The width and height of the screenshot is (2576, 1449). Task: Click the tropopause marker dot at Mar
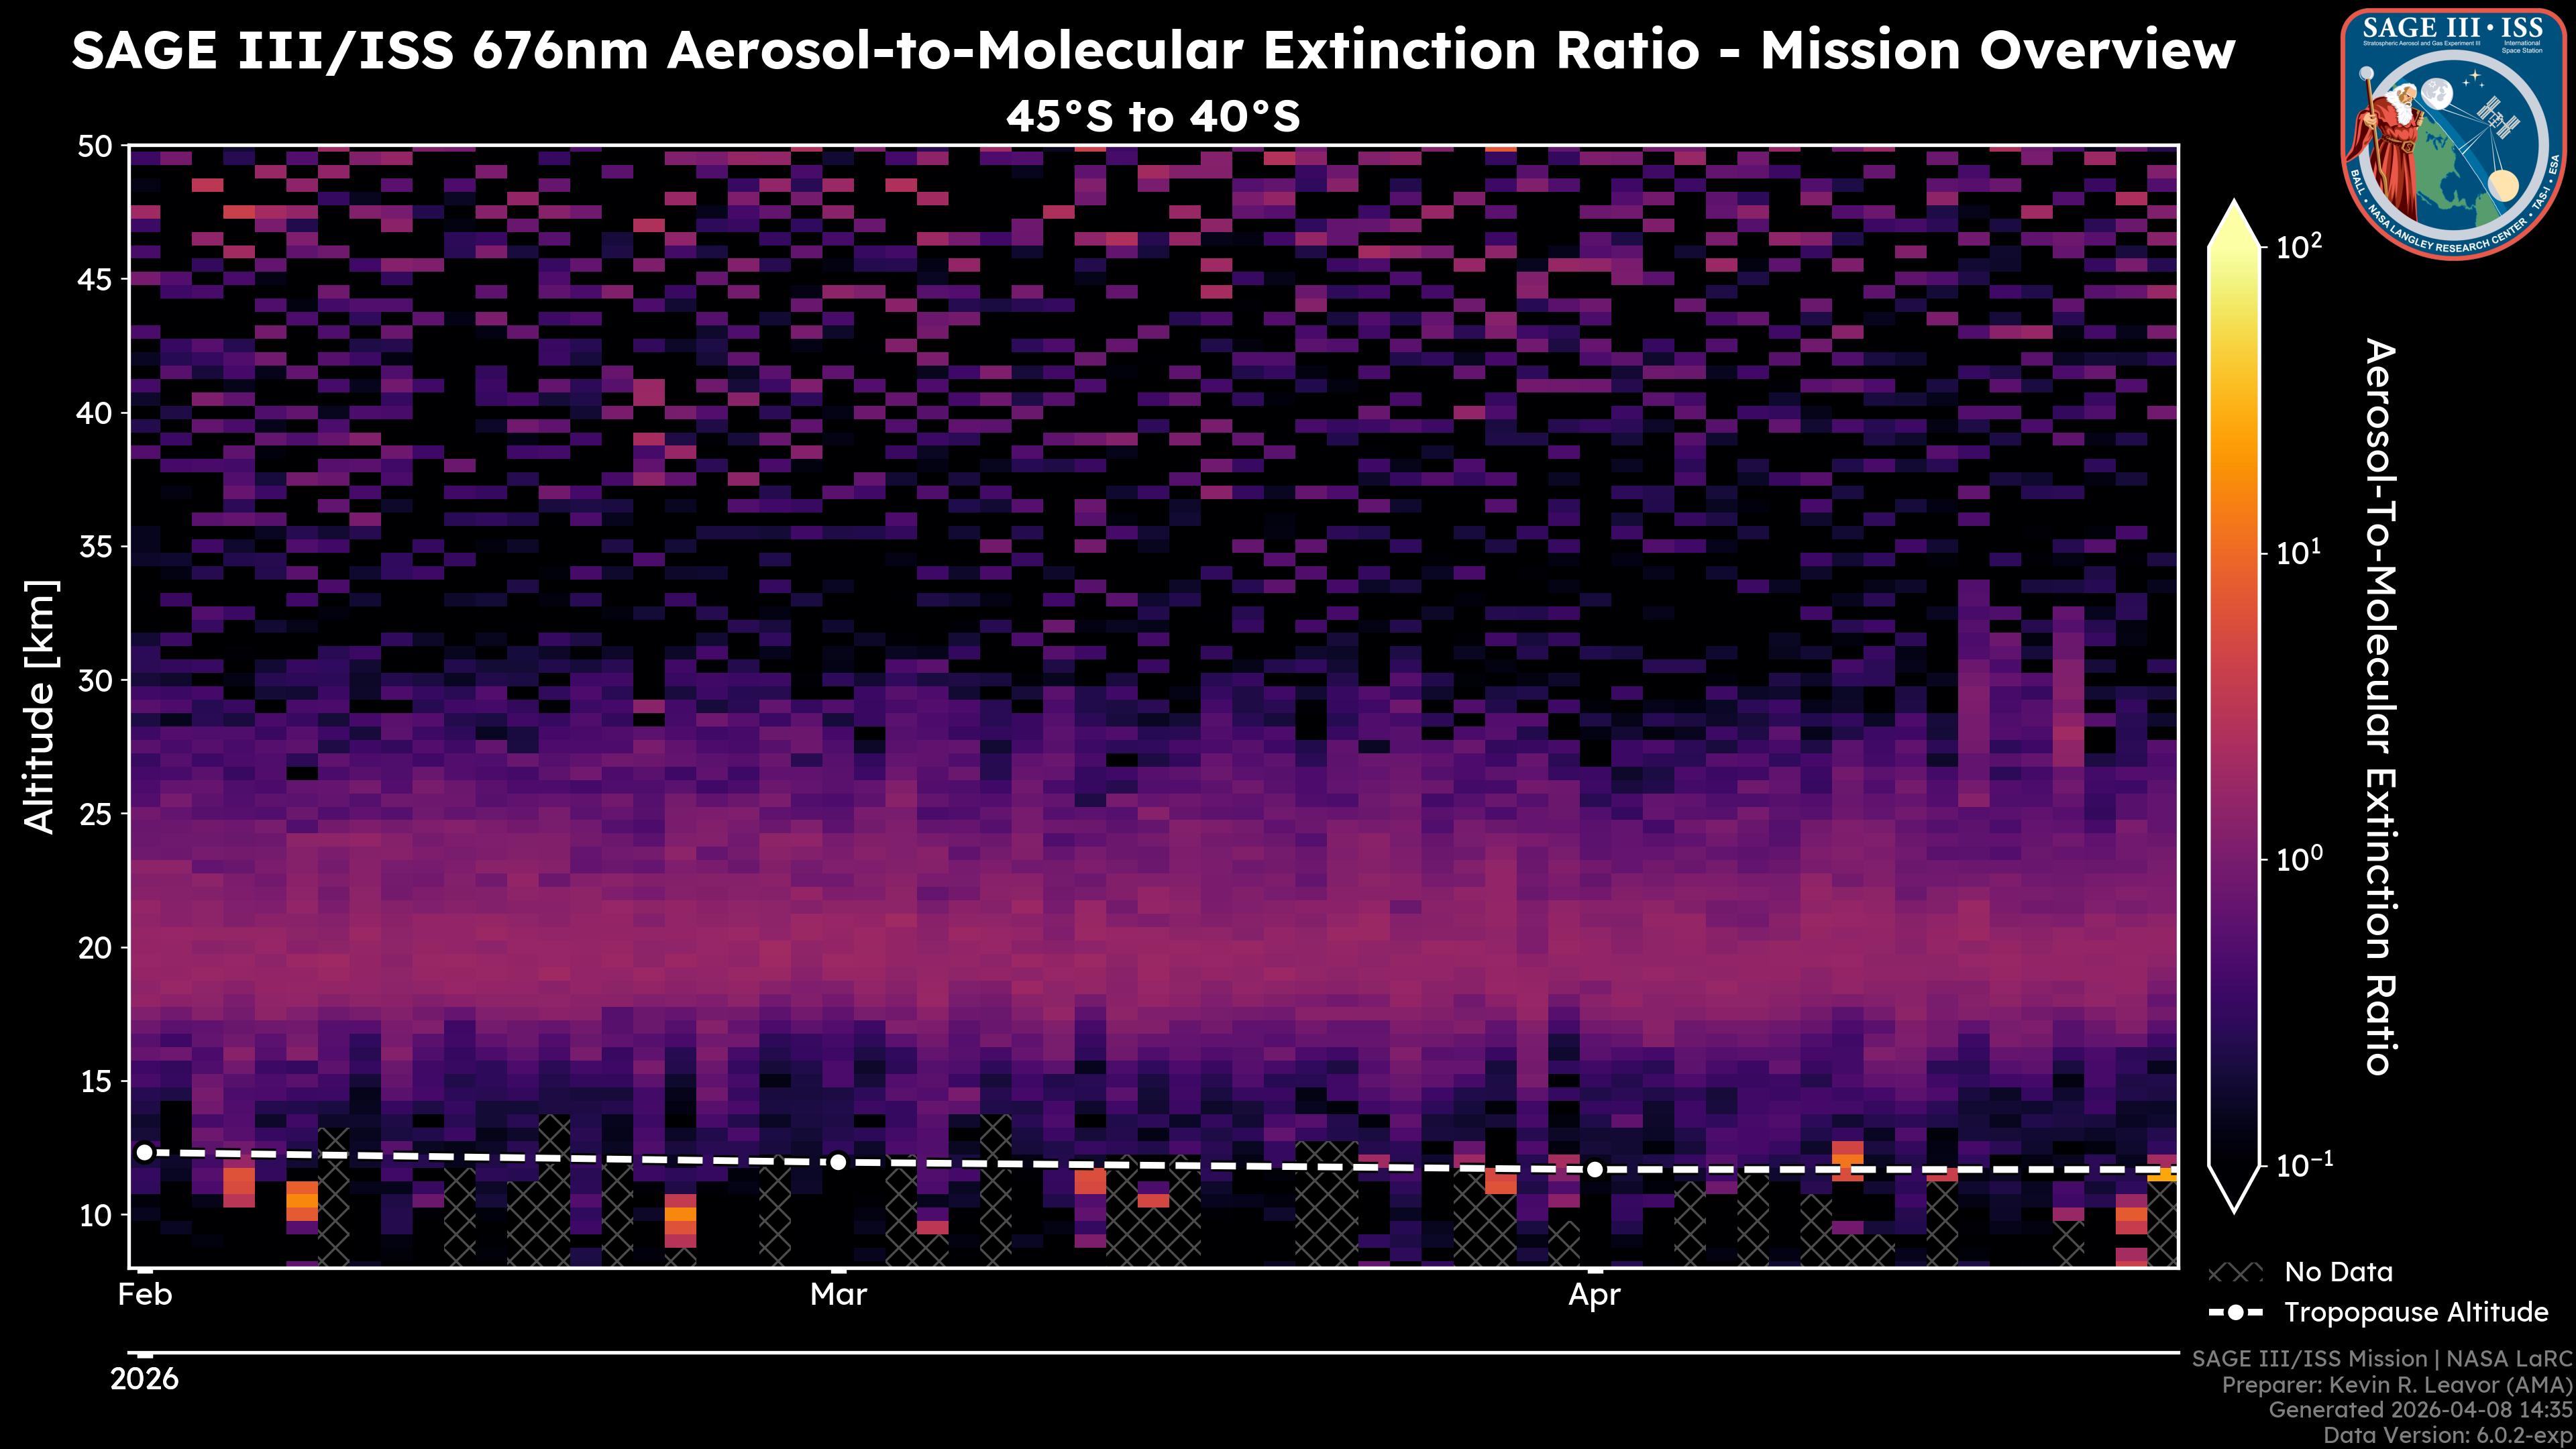coord(838,1162)
